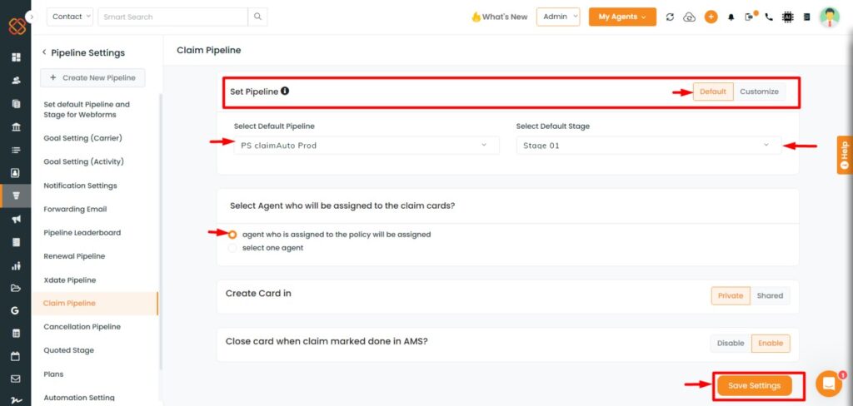Open the Contact type dropdown

[70, 17]
